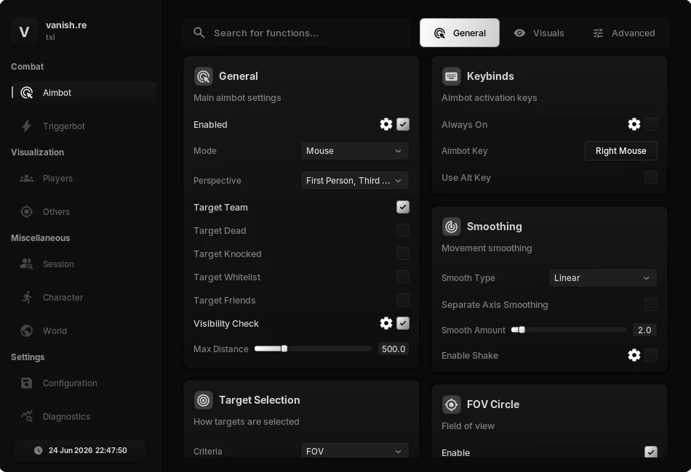Screen dimensions: 691x472
Task: Open the Diagnostics page
Action: (x=84, y=416)
